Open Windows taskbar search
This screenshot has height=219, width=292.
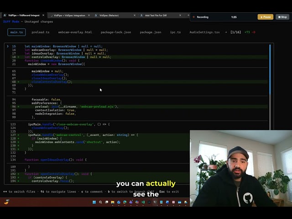[100, 202]
